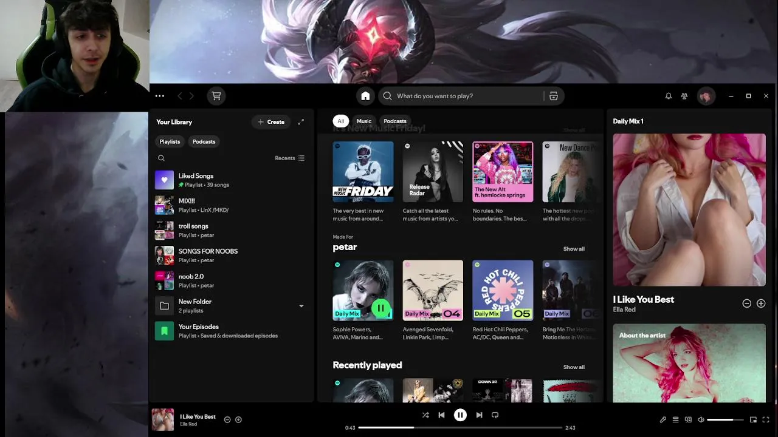The width and height of the screenshot is (778, 437).
Task: Open the Recents sort dropdown
Action: pos(289,158)
